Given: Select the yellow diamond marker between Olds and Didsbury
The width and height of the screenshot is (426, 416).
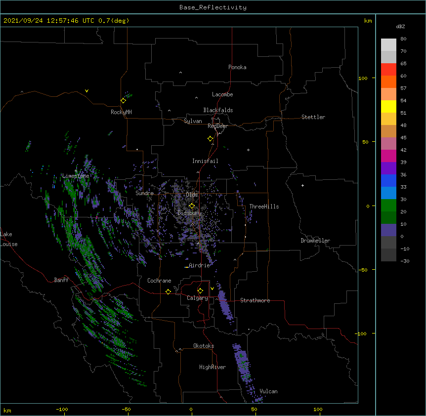Looking at the screenshot, I should [x=192, y=206].
